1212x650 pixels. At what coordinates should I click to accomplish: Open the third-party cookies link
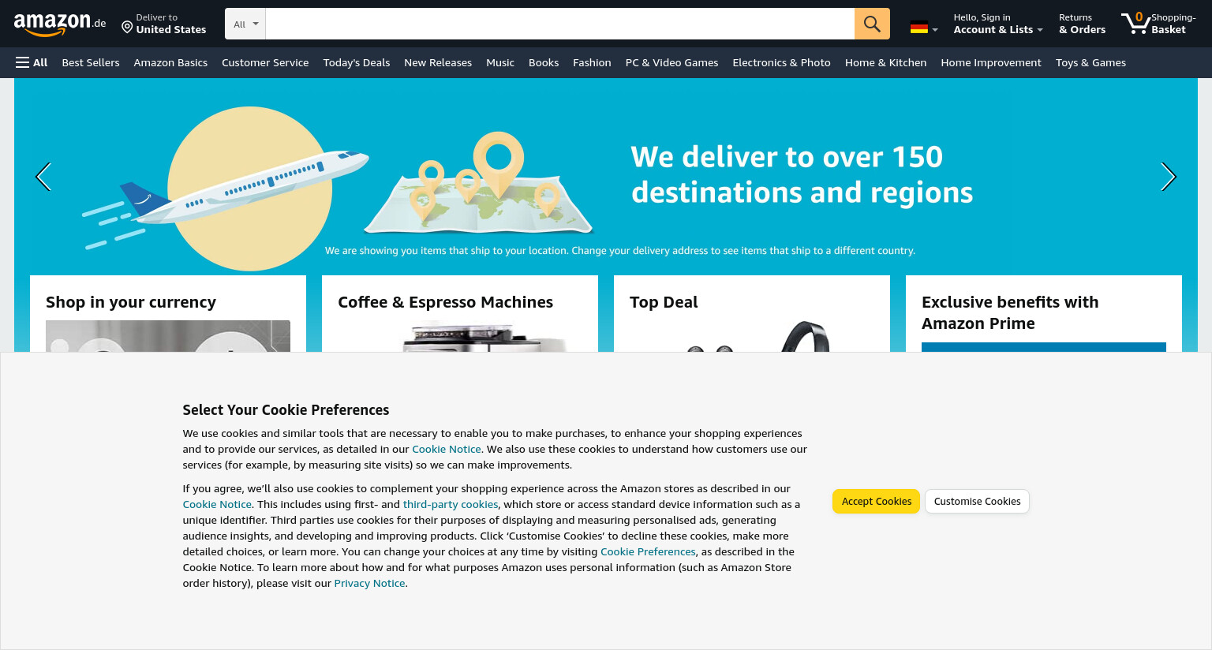451,504
